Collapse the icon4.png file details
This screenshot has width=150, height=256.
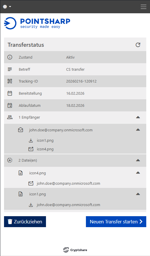[x=138, y=173]
